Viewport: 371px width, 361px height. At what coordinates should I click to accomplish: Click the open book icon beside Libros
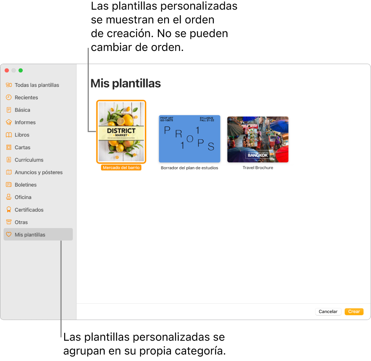[x=9, y=135]
